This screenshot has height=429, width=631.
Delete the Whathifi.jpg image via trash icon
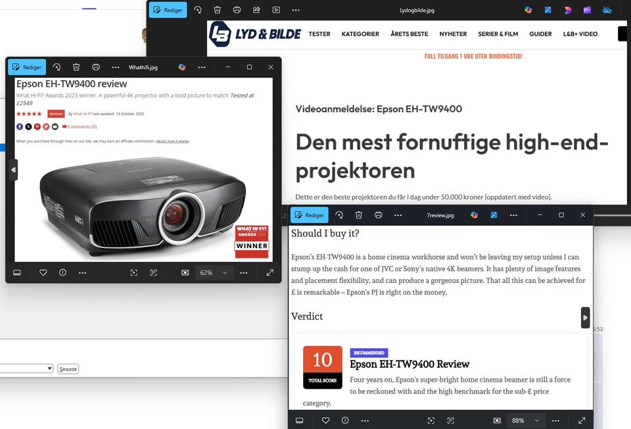(76, 67)
